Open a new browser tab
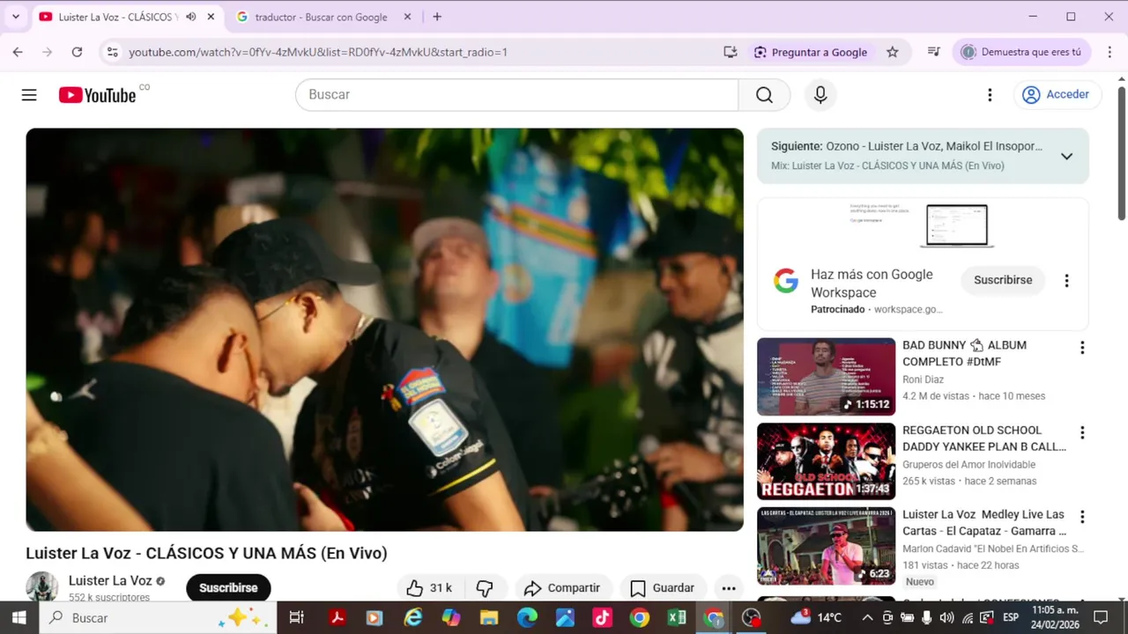Image resolution: width=1128 pixels, height=634 pixels. point(437,17)
